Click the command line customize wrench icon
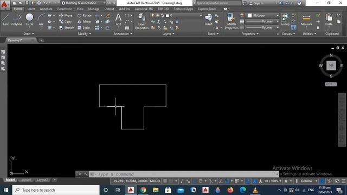347x195 pixels. click(86, 174)
